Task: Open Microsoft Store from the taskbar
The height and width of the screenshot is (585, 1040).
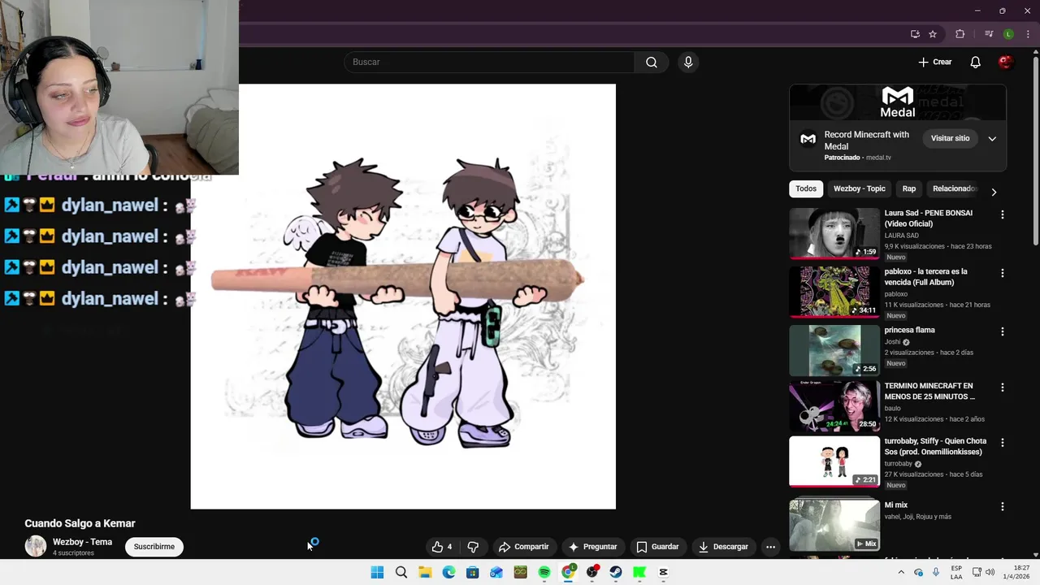Action: [472, 572]
